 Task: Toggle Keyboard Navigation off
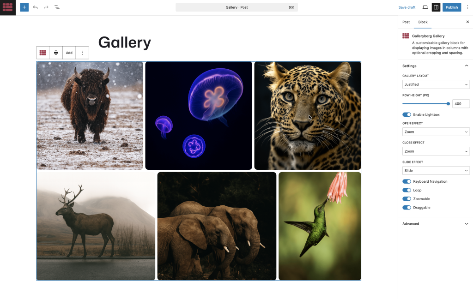pos(406,181)
